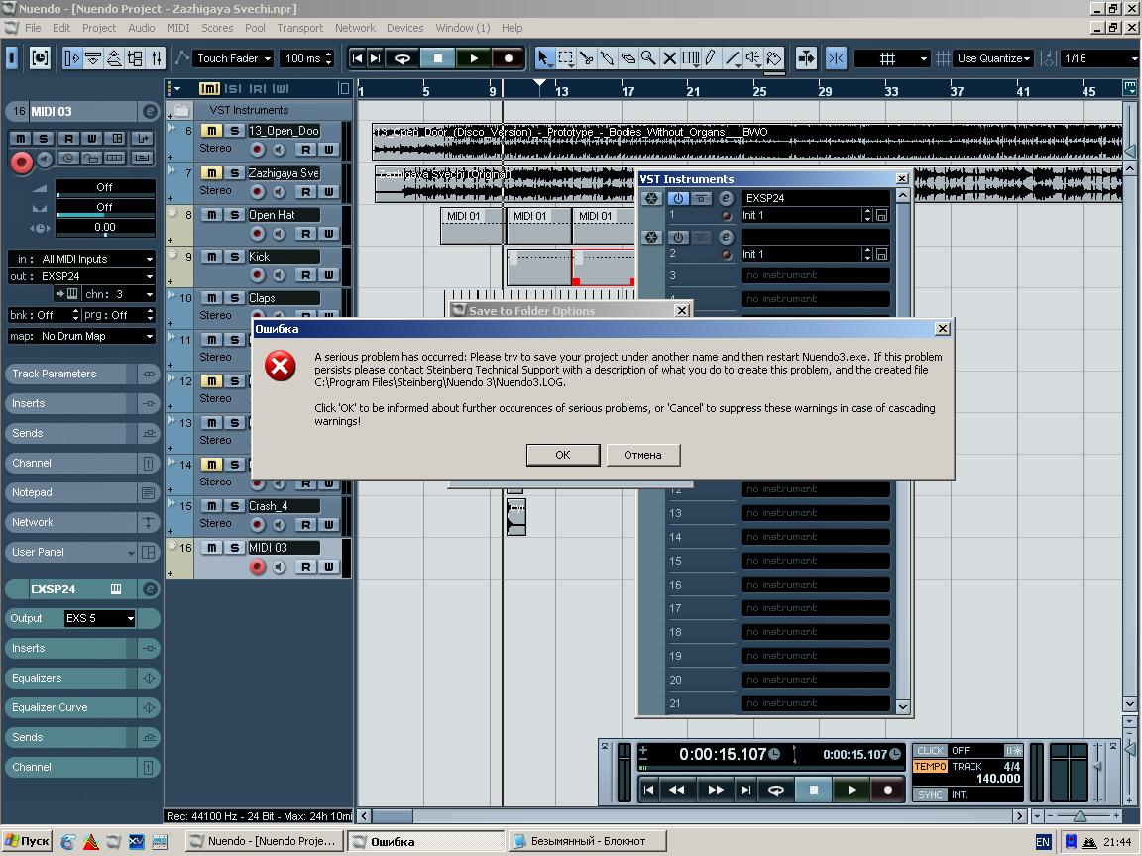Expand the Notepad inspector section
1142x856 pixels.
pyautogui.click(x=81, y=492)
